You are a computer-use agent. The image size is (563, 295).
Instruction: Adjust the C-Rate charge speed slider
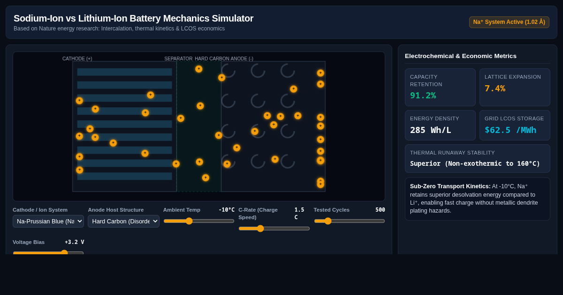pos(274,229)
